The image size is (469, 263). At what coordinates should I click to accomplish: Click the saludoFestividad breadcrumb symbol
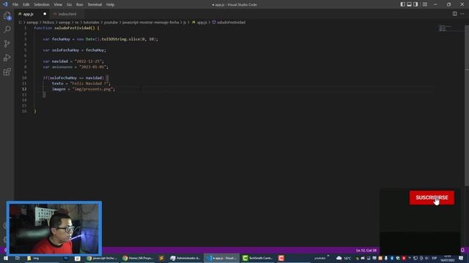click(229, 23)
